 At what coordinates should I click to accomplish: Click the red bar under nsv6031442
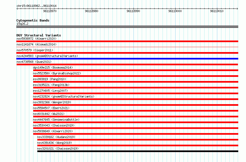coord(135,117)
